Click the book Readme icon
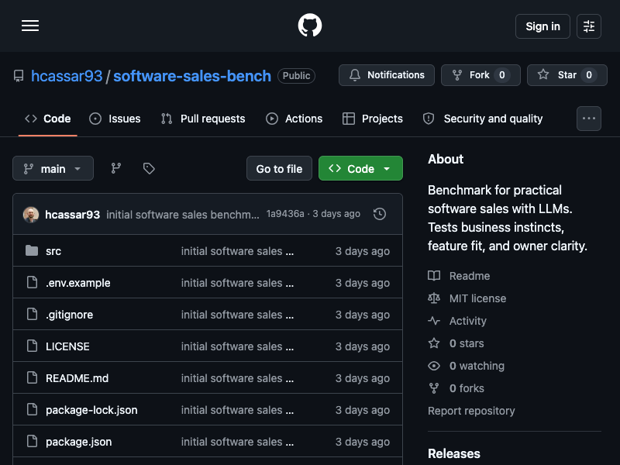620x465 pixels. [x=434, y=276]
